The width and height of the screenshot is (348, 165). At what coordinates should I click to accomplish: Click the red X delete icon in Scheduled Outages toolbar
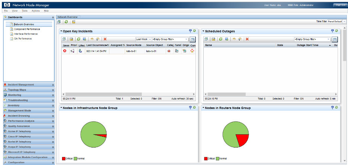[x=247, y=39]
